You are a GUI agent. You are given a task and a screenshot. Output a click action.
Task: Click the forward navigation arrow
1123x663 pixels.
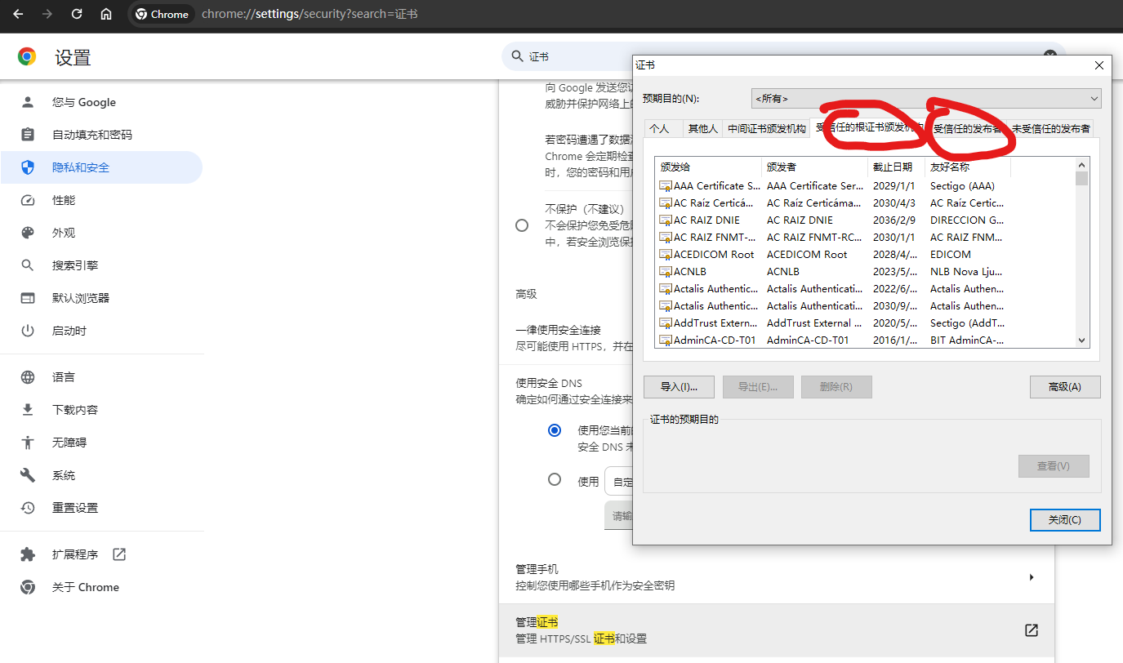pyautogui.click(x=47, y=14)
